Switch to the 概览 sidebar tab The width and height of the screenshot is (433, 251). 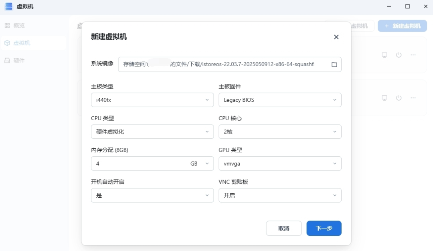(x=19, y=25)
